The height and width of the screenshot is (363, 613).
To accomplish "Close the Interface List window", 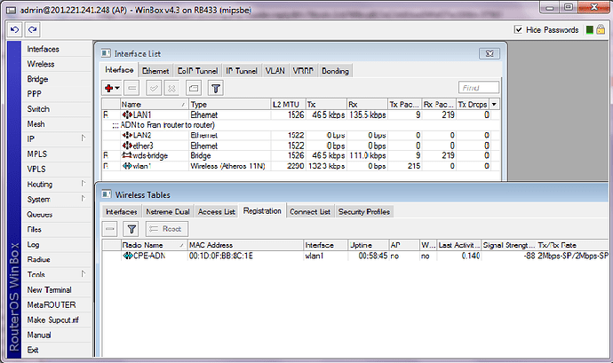I will [x=490, y=53].
